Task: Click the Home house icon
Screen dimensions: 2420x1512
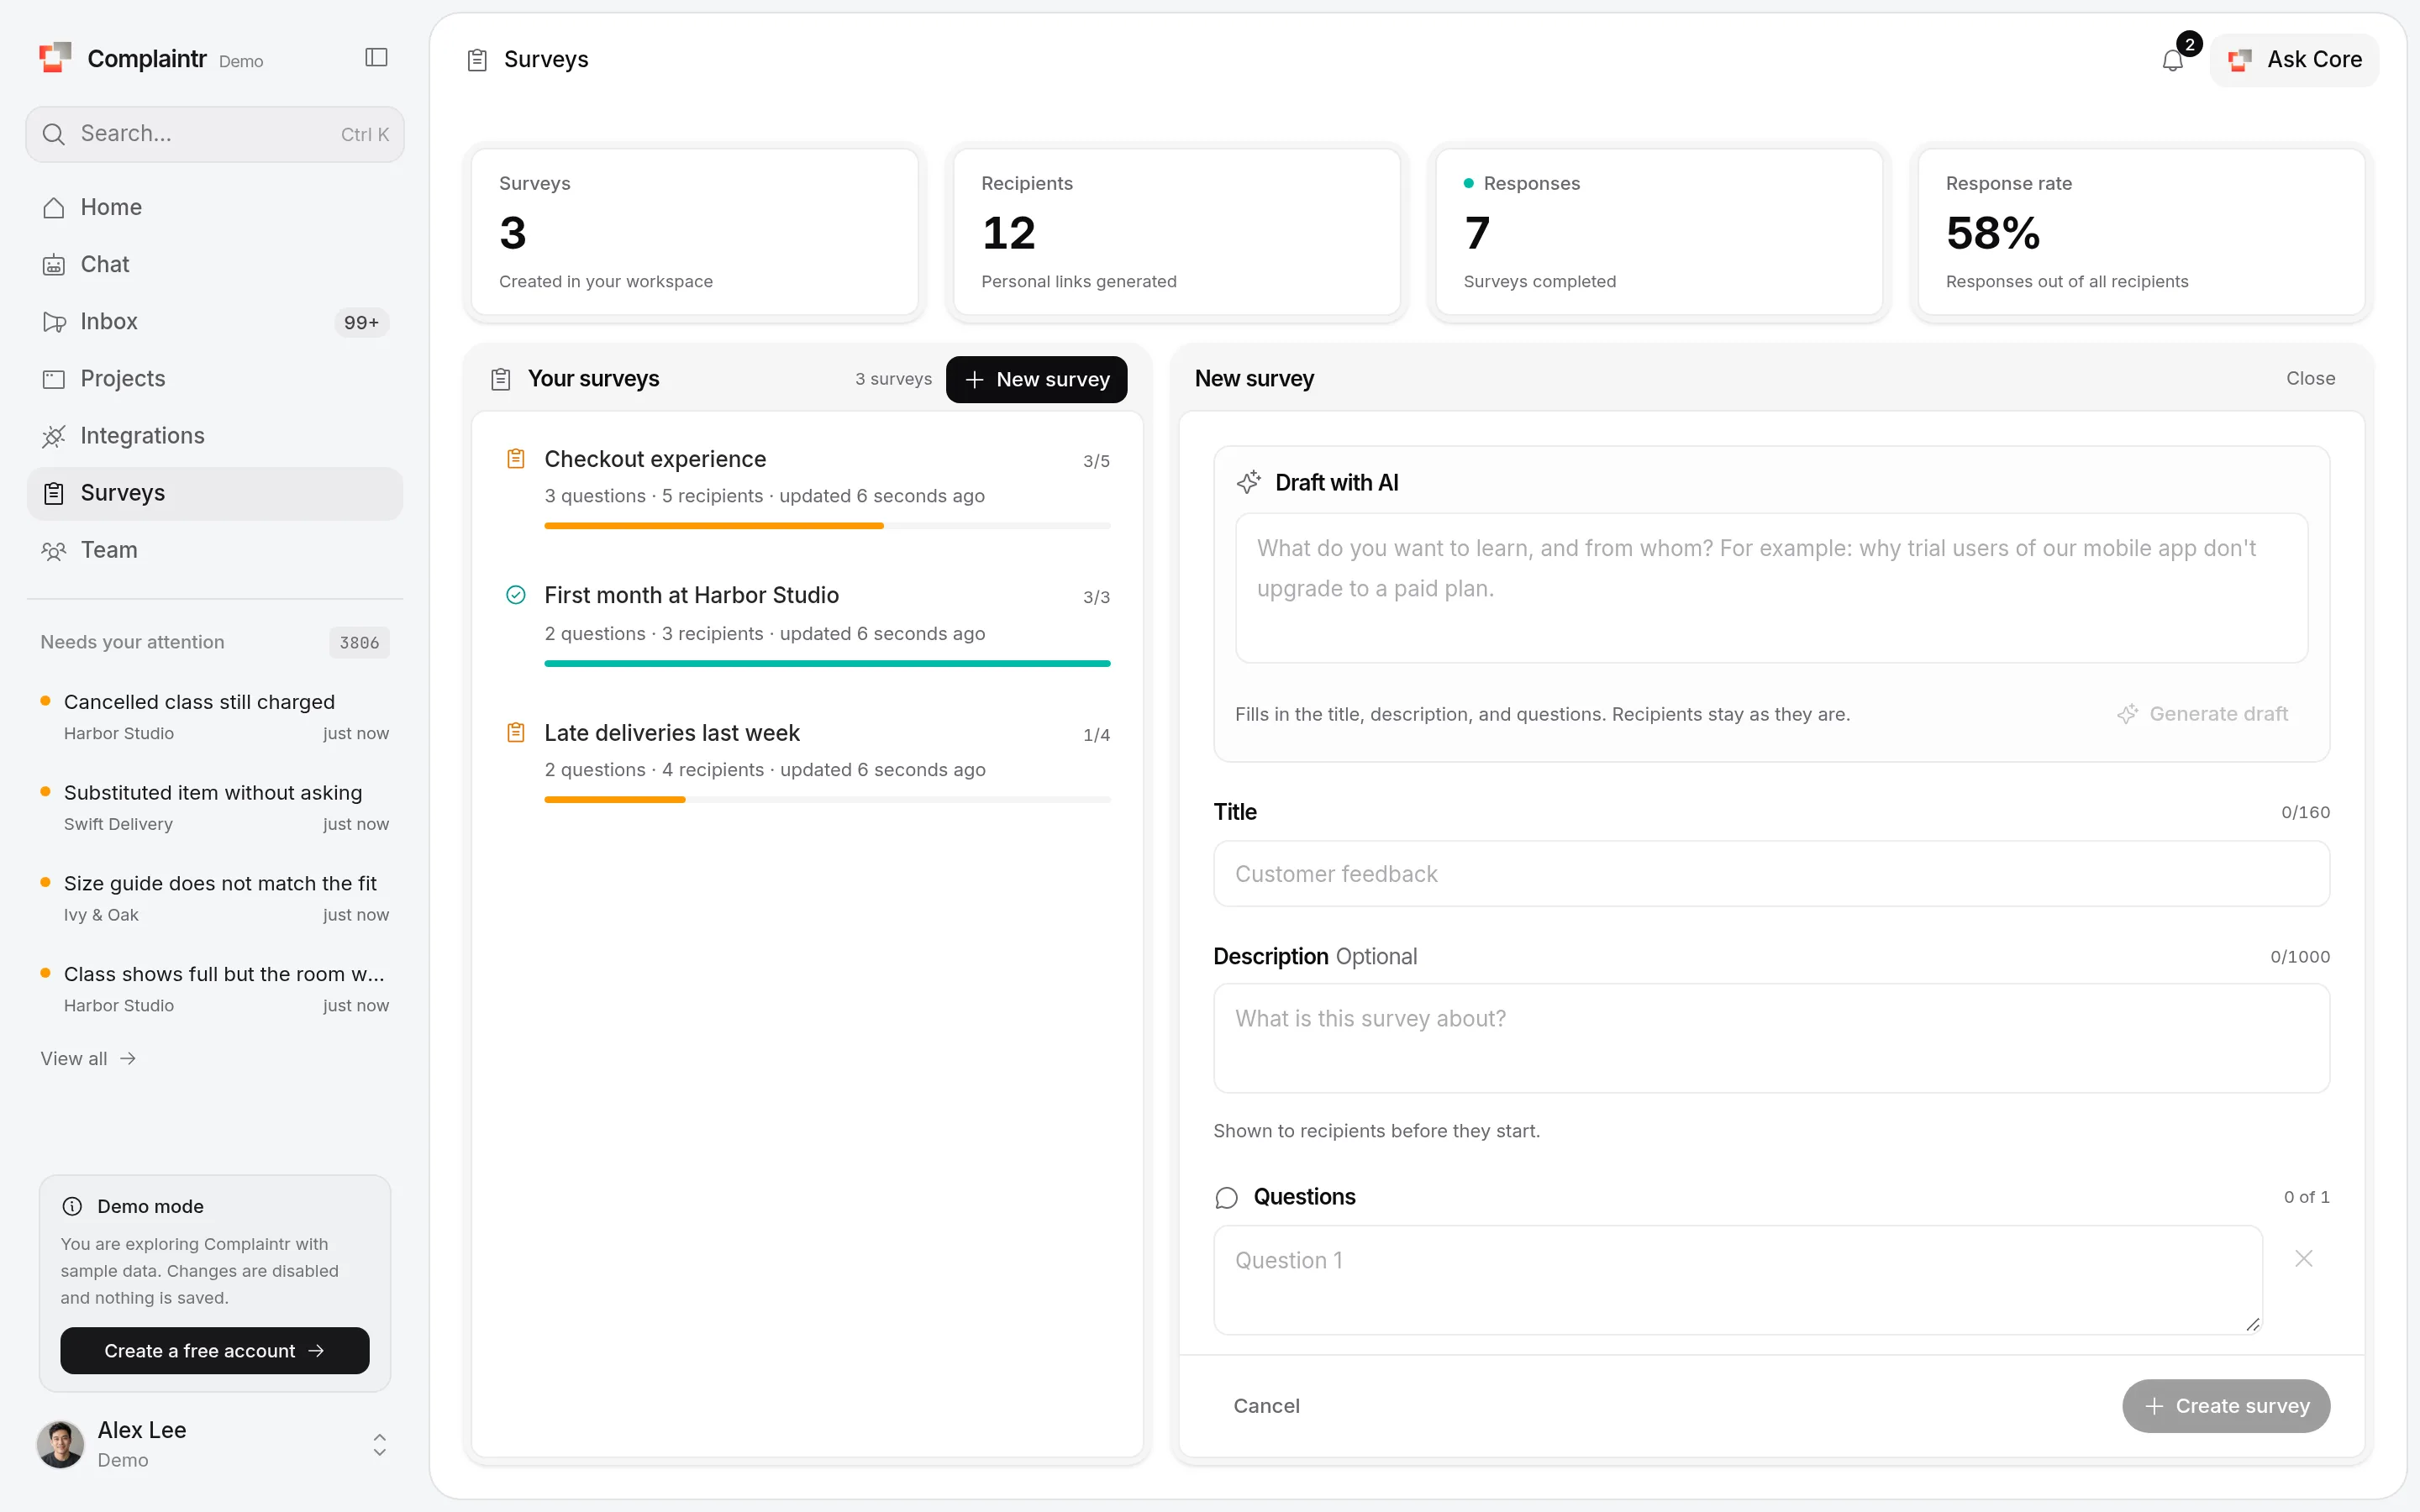Action: [54, 208]
